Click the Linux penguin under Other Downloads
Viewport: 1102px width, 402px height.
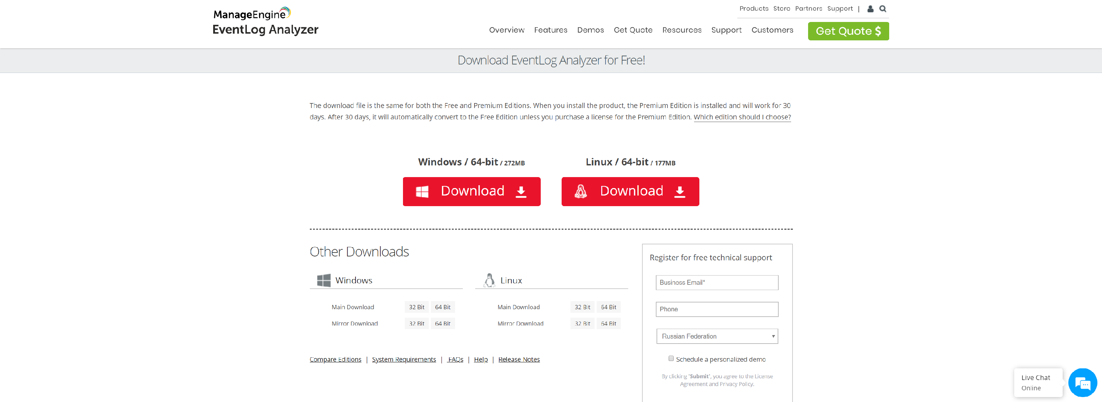coord(489,280)
